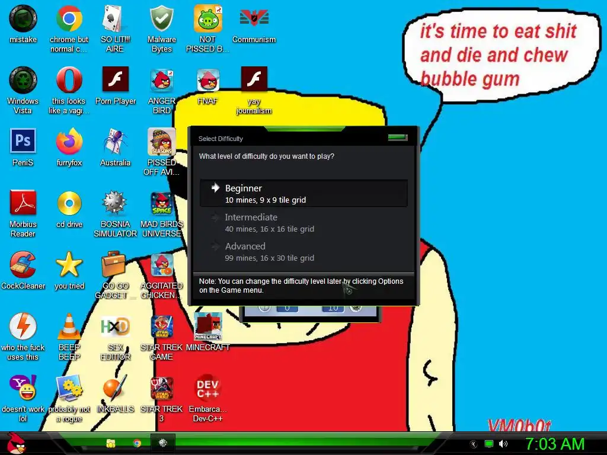Open the Porn Player flash icon
607x455 pixels.
115,80
